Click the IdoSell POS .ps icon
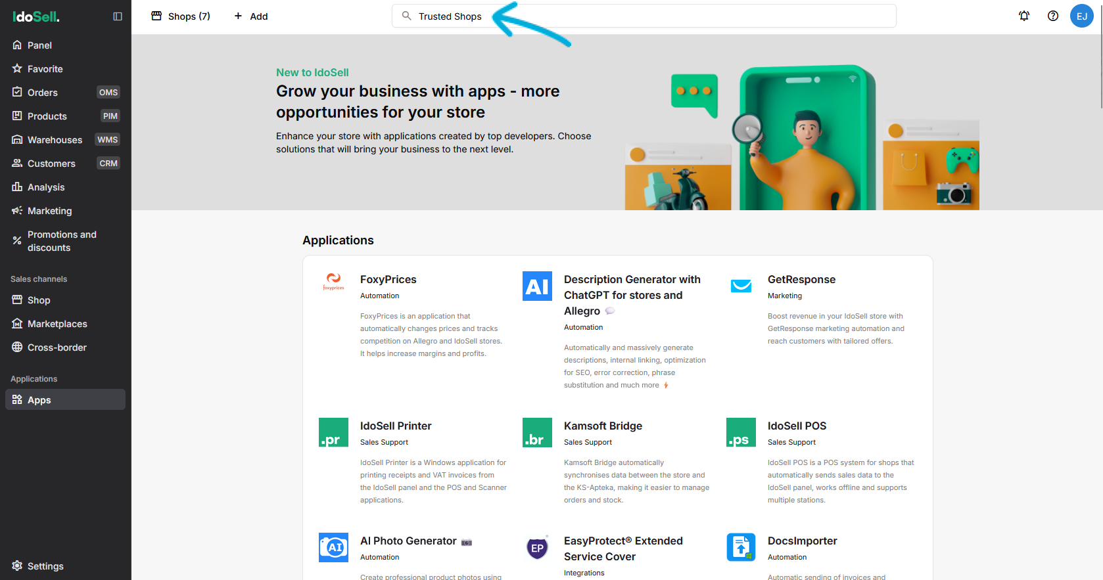Viewport: 1103px width, 580px height. 741,432
